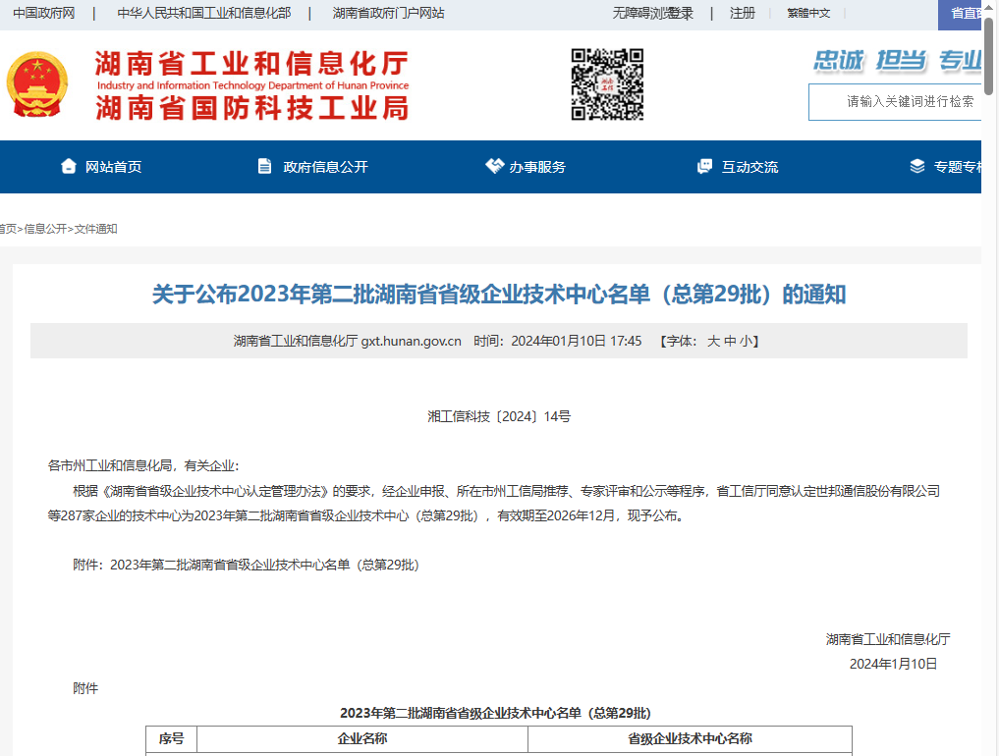Click the home icon beside 网站首页
Viewport: 999px width, 756px height.
click(68, 166)
